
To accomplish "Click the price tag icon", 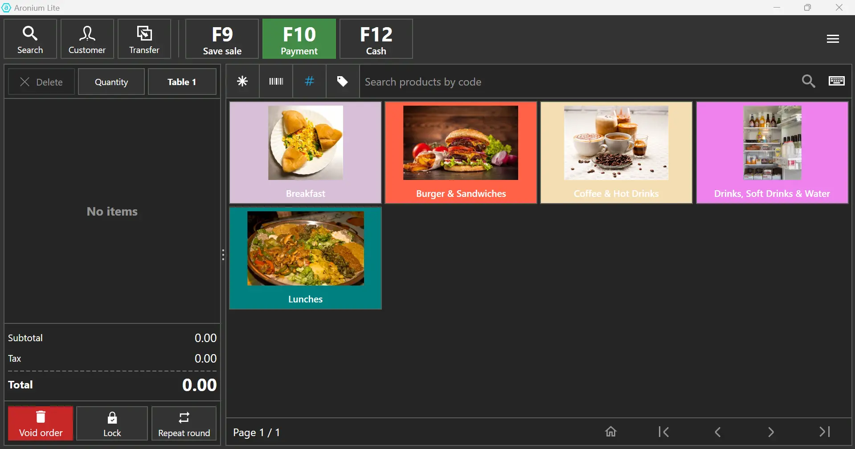I will (x=342, y=82).
